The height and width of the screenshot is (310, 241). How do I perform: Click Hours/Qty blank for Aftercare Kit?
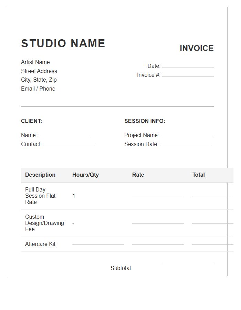point(98,242)
